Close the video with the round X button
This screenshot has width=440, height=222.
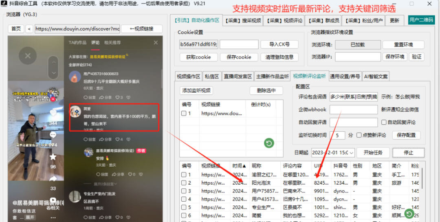point(28,56)
